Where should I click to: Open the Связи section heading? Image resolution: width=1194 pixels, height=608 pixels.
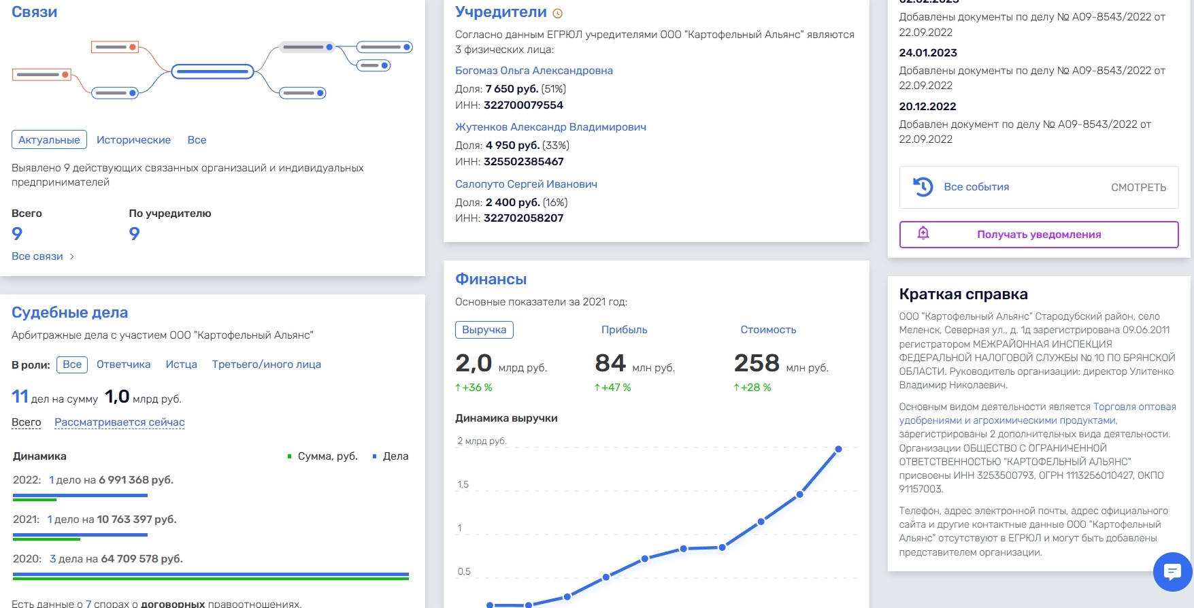click(34, 12)
